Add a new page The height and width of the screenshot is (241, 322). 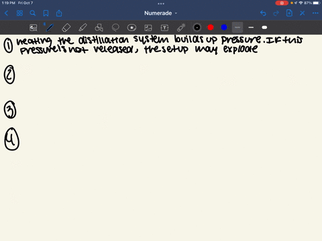tap(289, 13)
